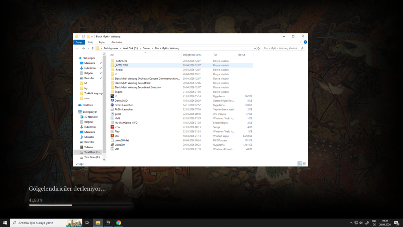Open the Dosya menu
This screenshot has height=227, width=403.
click(79, 42)
